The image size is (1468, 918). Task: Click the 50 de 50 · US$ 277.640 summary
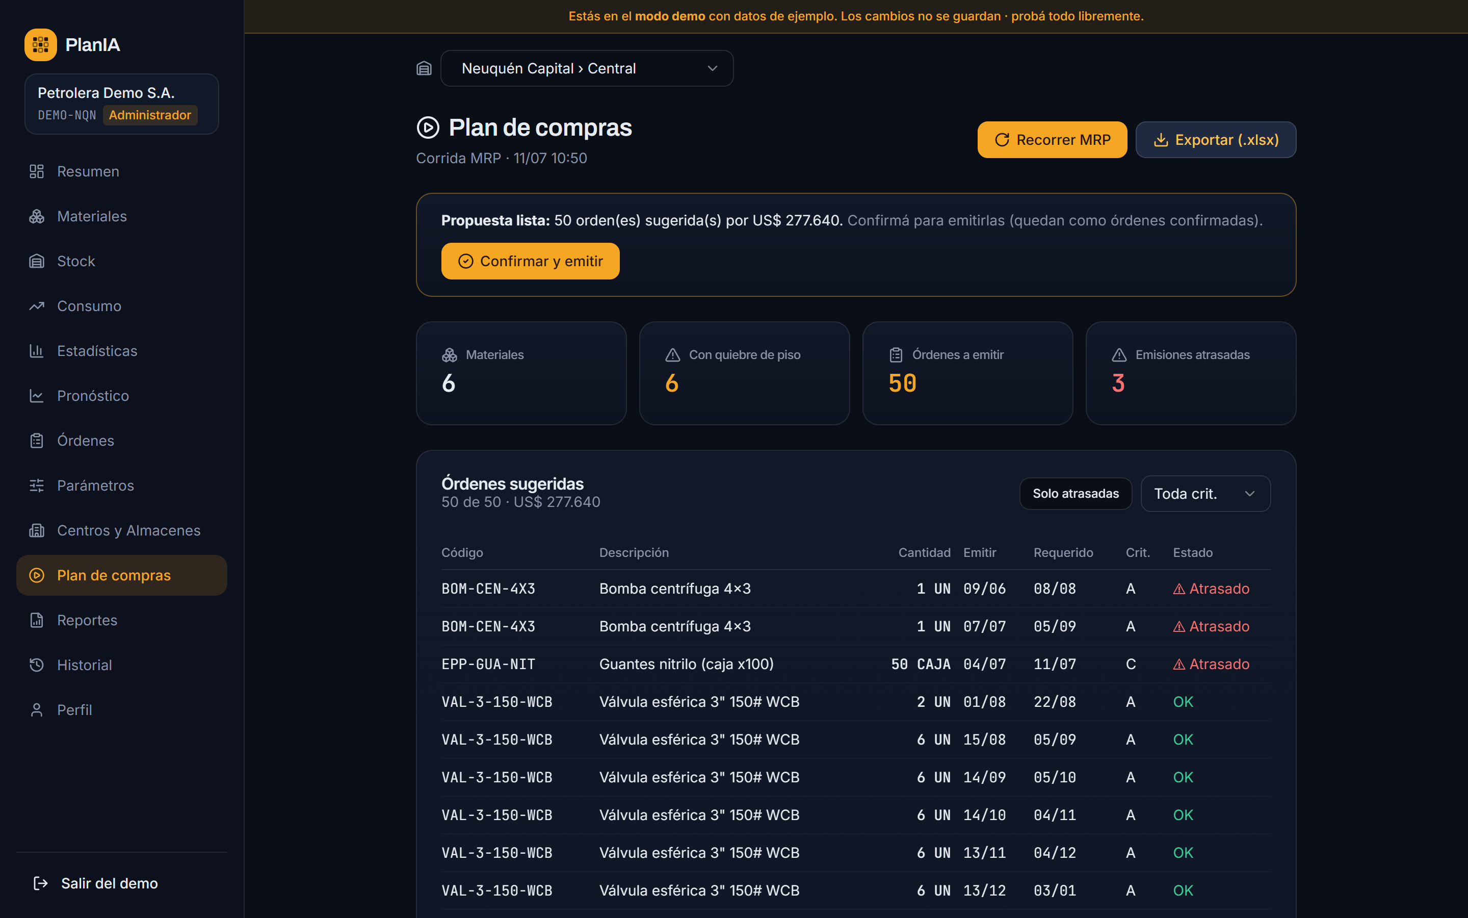tap(520, 502)
